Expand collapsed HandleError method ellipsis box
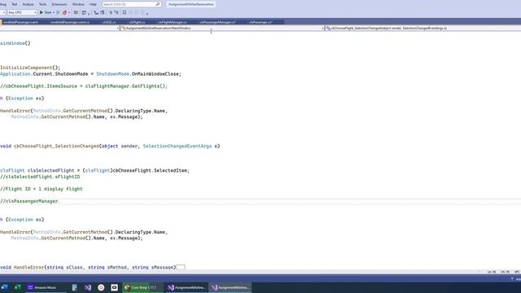The image size is (521, 293). (181, 267)
